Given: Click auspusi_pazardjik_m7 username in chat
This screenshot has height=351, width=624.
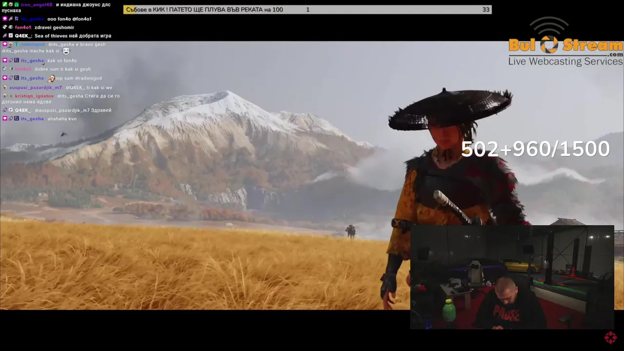Looking at the screenshot, I should click(x=36, y=87).
